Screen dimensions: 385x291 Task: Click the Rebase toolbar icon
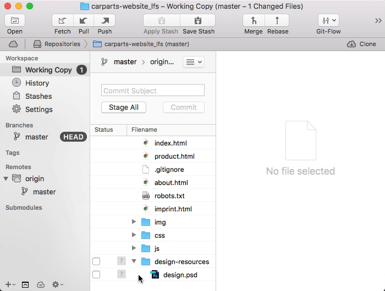[277, 21]
